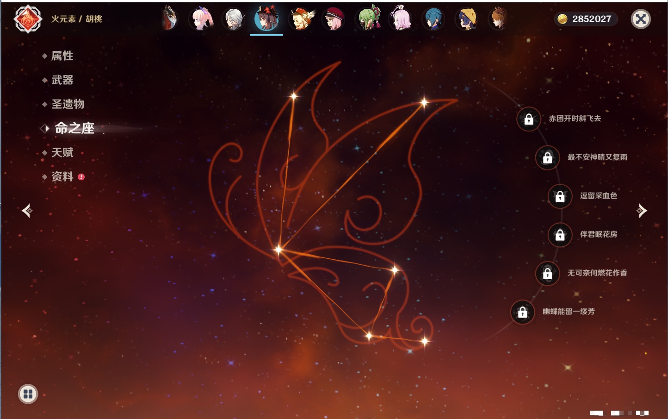Open the grid menu icon at bottom left
Image resolution: width=668 pixels, height=419 pixels.
[28, 394]
